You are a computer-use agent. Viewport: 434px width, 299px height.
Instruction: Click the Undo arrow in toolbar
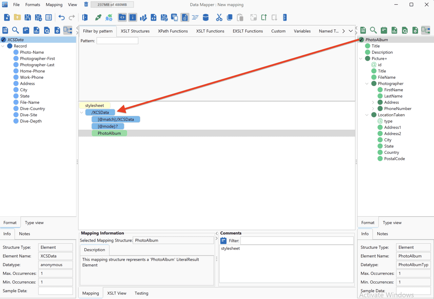[61, 17]
